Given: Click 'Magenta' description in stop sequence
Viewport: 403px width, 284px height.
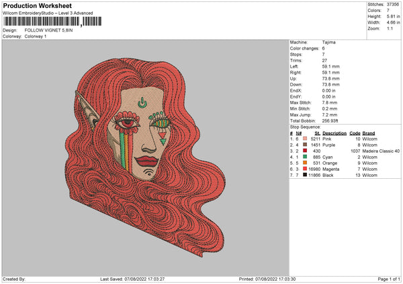Looking at the screenshot, I should pos(330,169).
